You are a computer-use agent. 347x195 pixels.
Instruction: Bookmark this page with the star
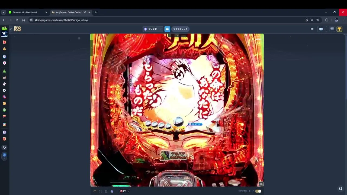tap(318, 20)
